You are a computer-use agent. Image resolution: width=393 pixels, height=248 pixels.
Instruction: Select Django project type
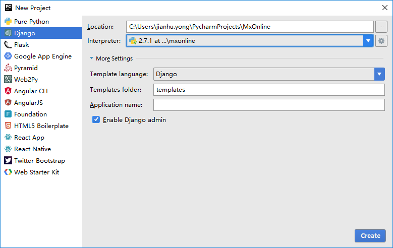25,33
